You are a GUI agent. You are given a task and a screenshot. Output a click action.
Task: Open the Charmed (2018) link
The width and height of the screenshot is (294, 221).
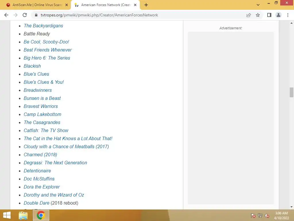pos(40,155)
